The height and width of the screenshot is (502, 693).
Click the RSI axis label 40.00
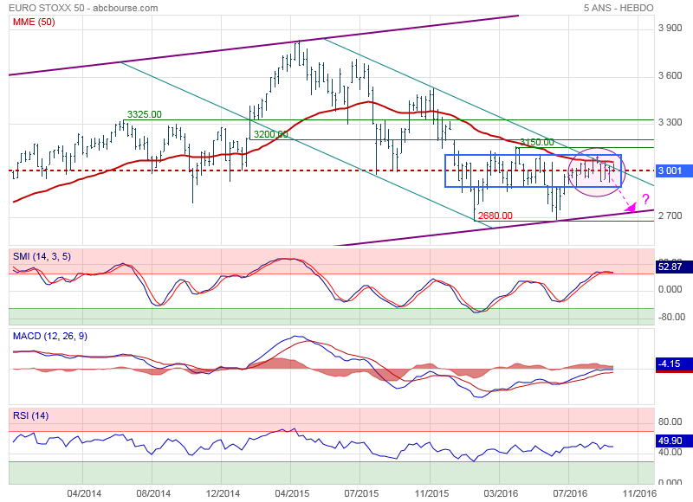pos(670,452)
